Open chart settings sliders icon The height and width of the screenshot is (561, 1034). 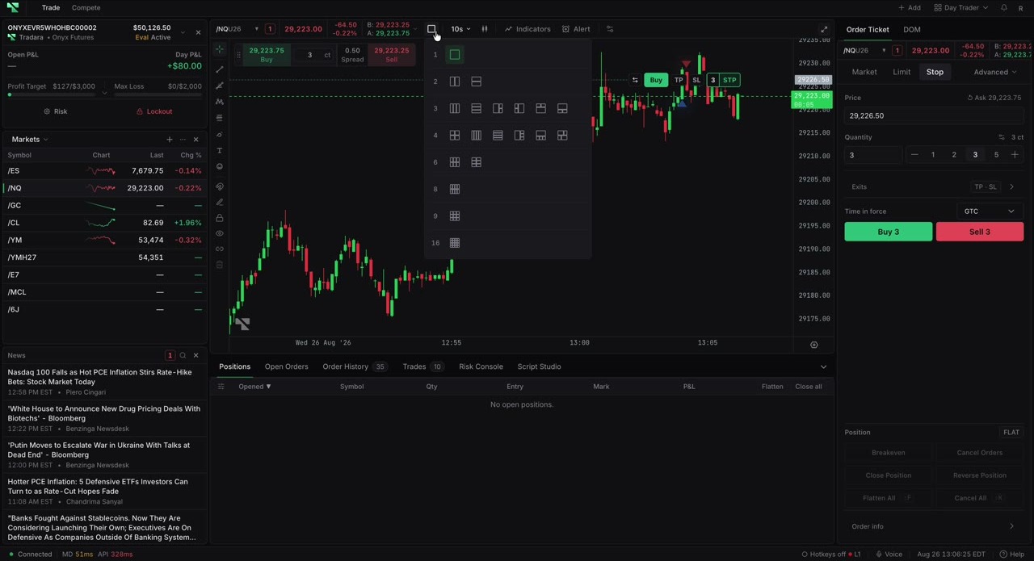pos(610,29)
